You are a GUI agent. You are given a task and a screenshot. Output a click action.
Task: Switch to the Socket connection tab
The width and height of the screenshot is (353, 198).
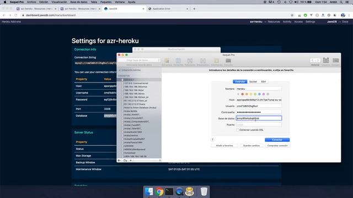(253, 81)
